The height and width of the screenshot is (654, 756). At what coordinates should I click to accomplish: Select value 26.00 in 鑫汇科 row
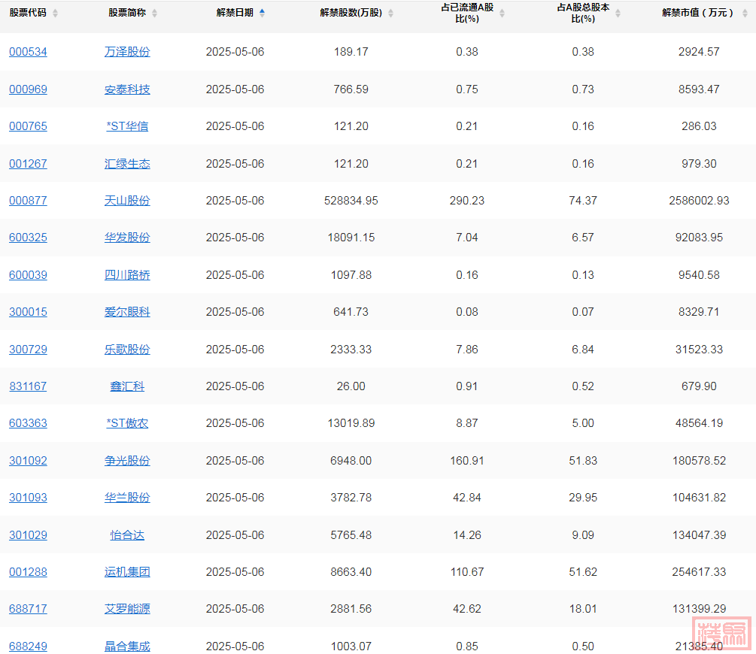point(351,386)
